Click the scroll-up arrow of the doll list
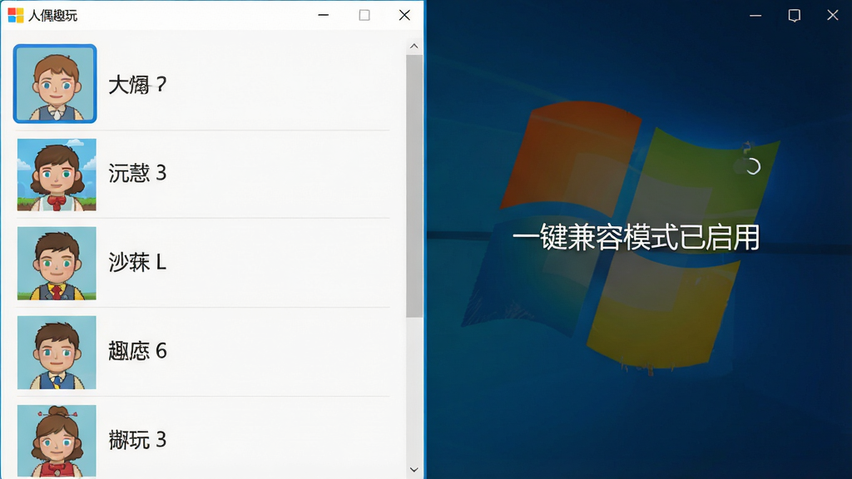 [x=414, y=47]
